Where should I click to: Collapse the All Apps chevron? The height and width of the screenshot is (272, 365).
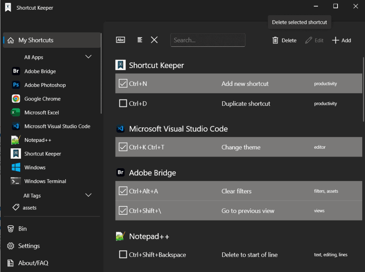(x=88, y=57)
